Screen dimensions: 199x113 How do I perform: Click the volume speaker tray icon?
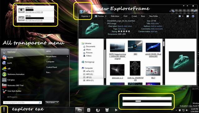[x=187, y=110]
